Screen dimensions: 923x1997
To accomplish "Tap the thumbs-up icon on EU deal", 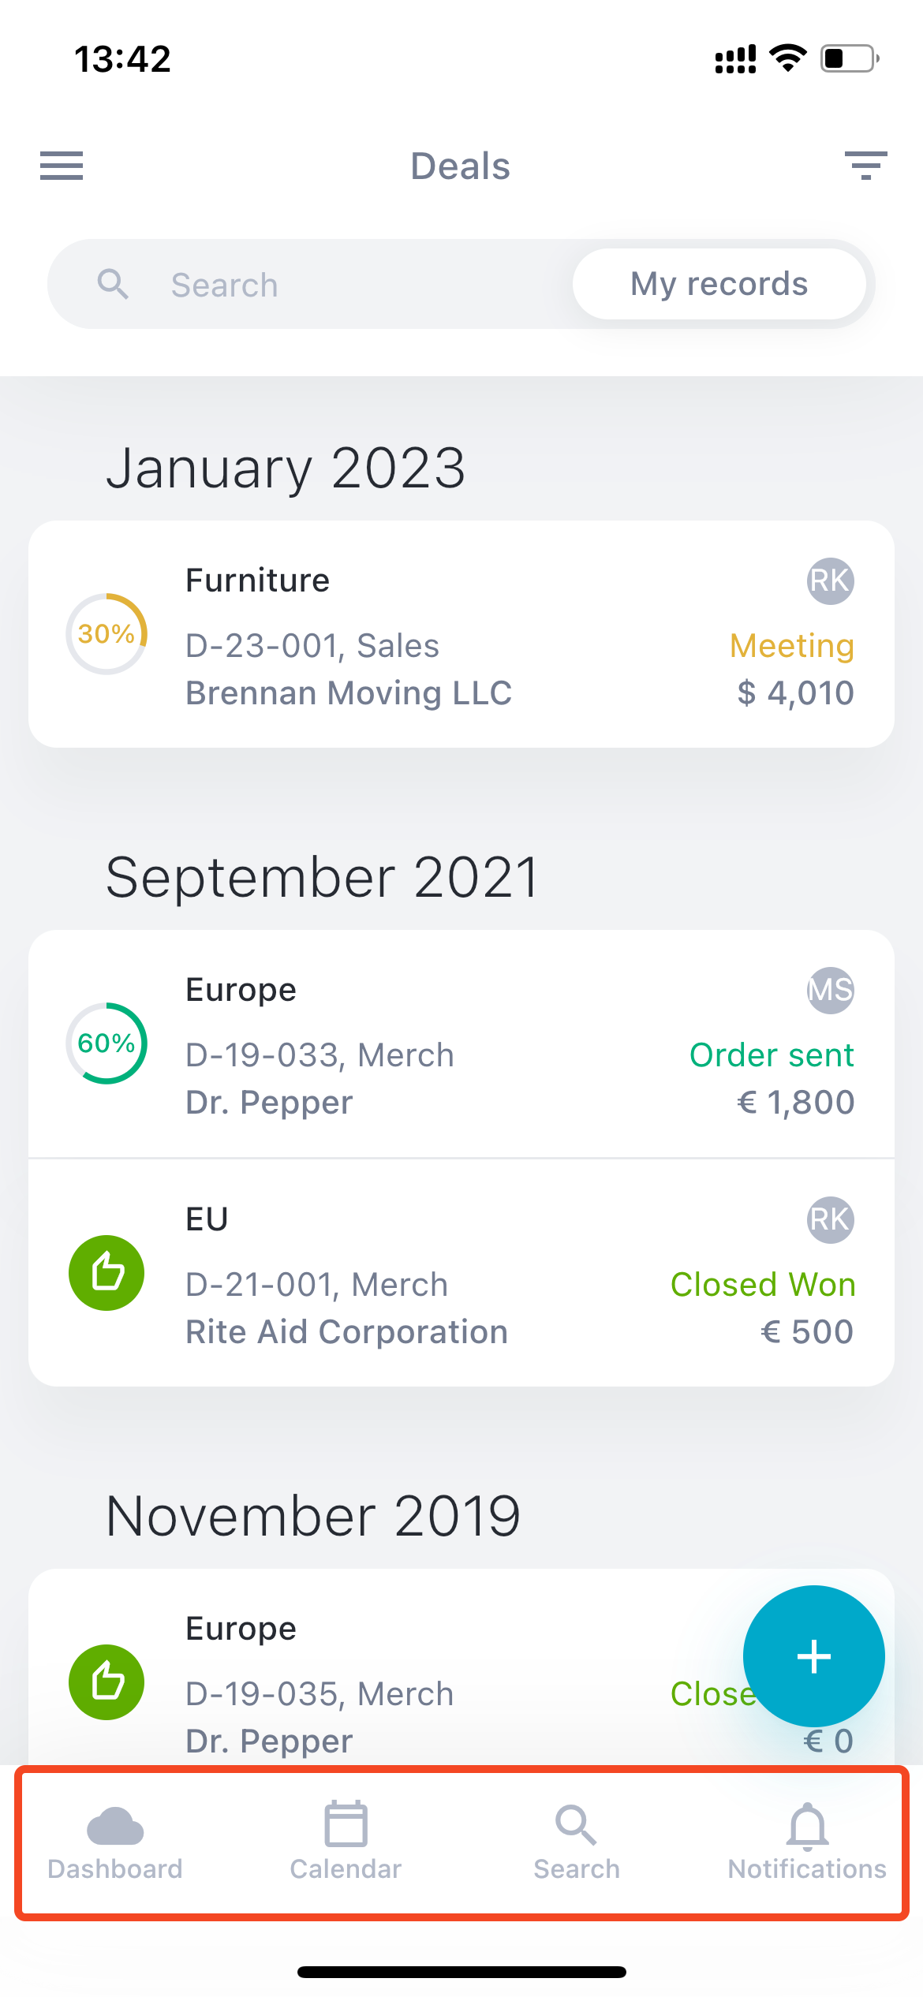I will coord(106,1272).
